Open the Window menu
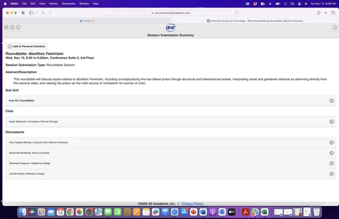 84,3
